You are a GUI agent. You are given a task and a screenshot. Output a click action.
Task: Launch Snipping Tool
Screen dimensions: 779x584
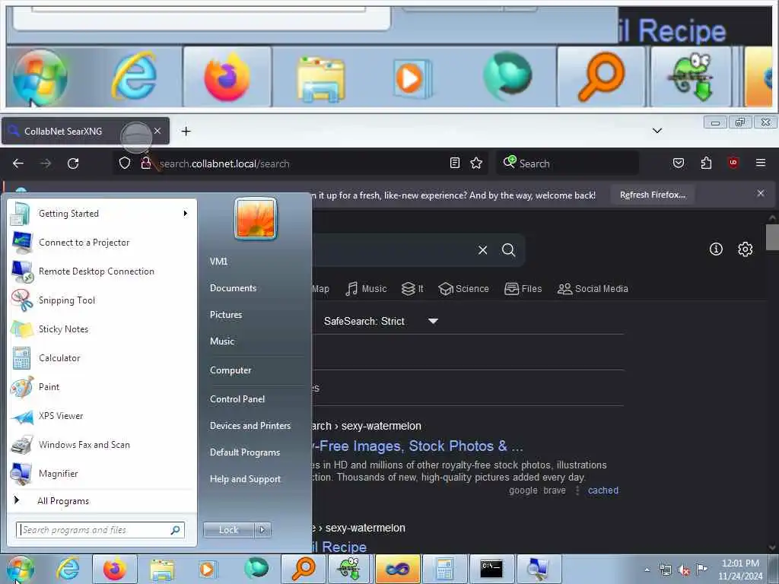click(101, 300)
